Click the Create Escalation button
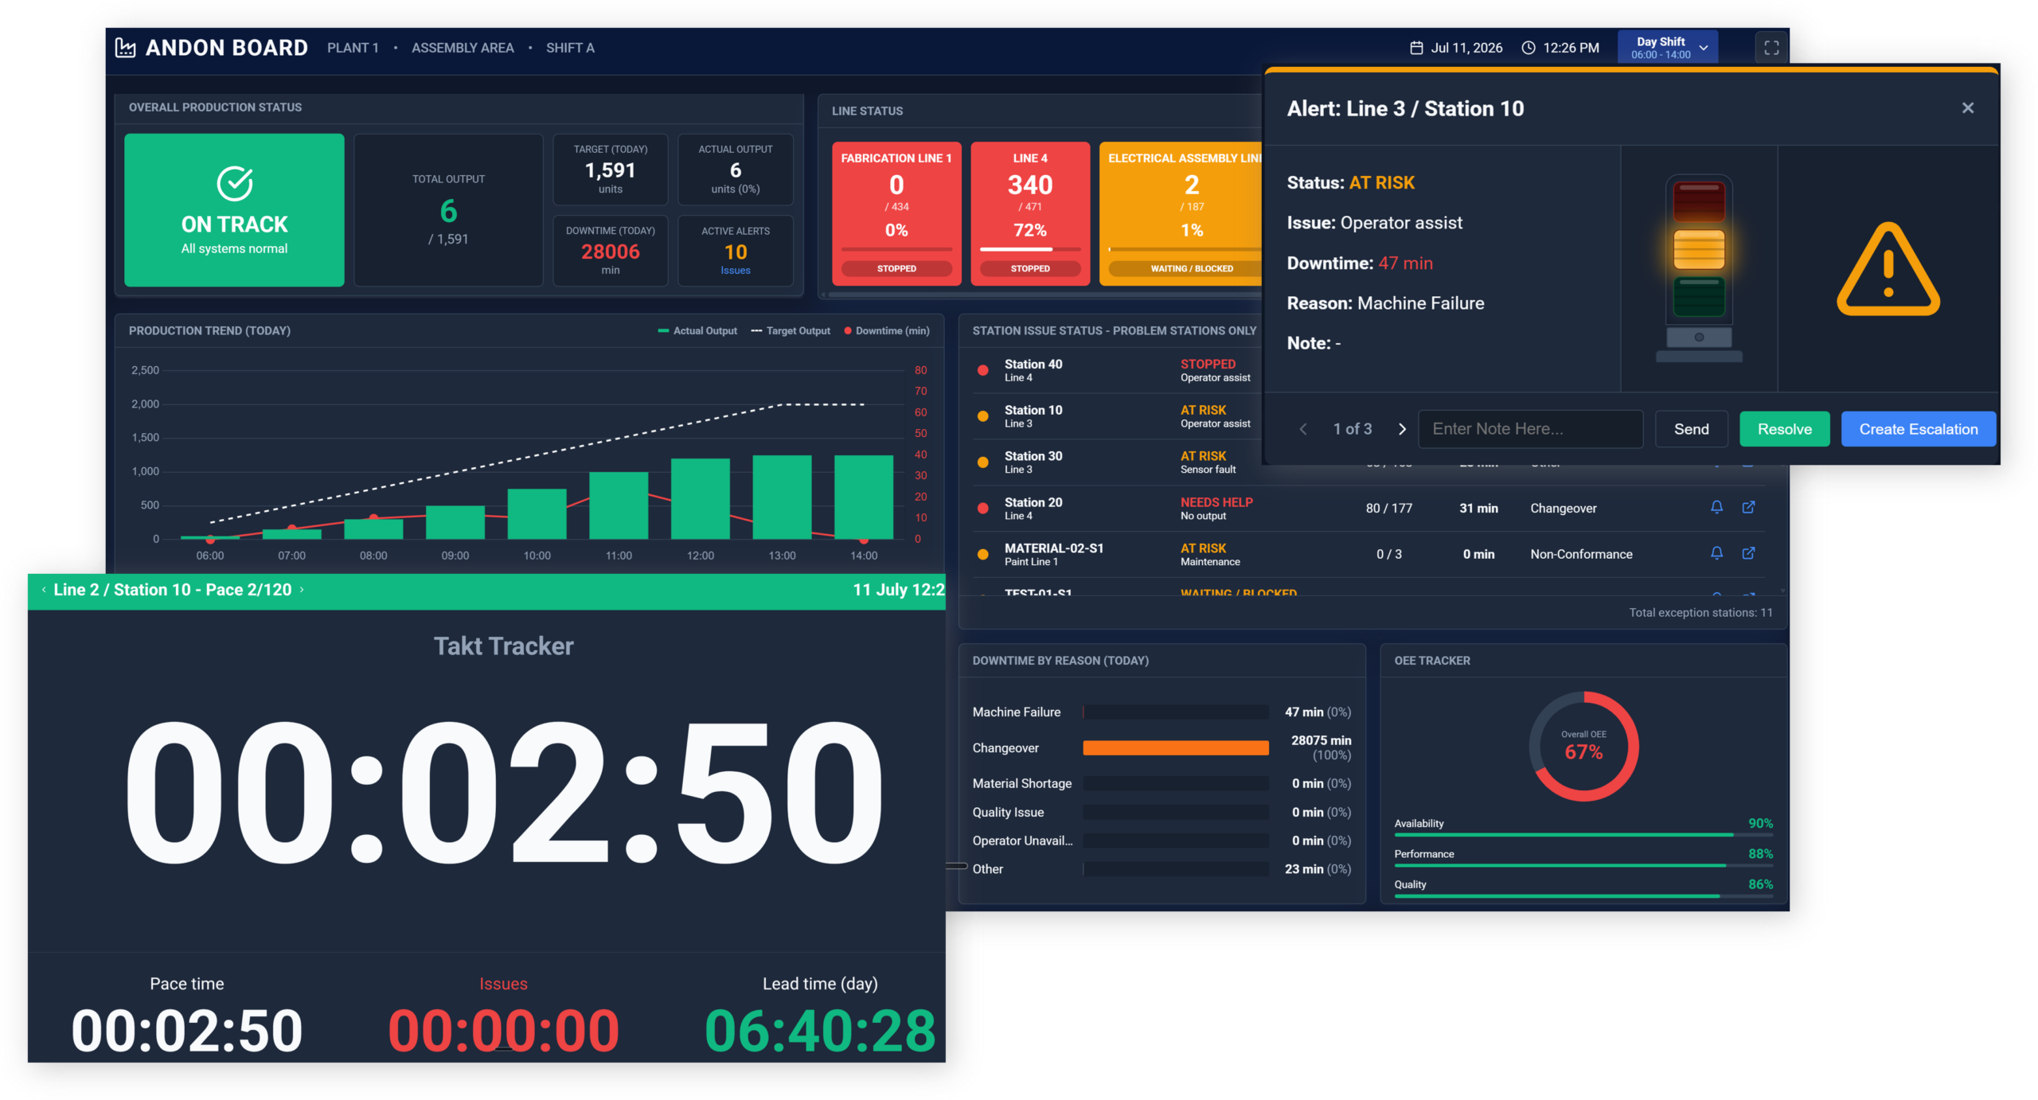Screen dimensions: 2038x1100 pos(1918,429)
